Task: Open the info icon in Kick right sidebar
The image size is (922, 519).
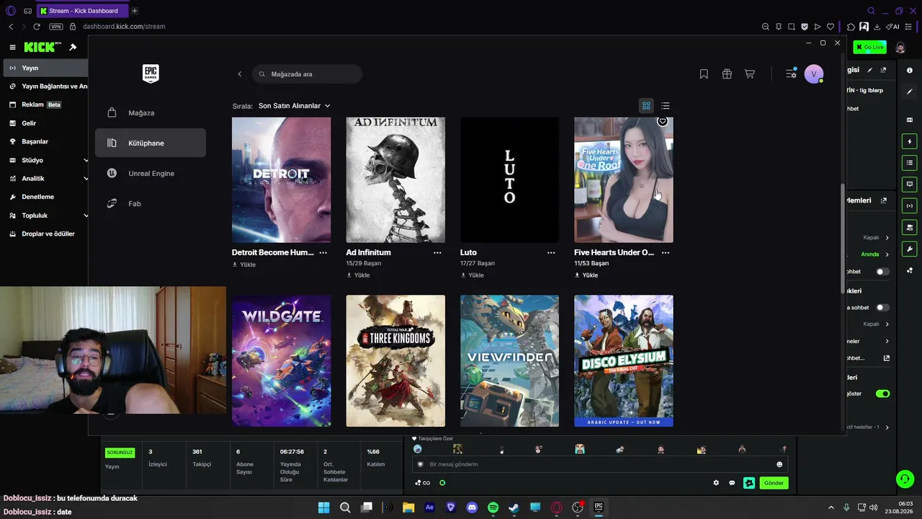Action: [910, 70]
